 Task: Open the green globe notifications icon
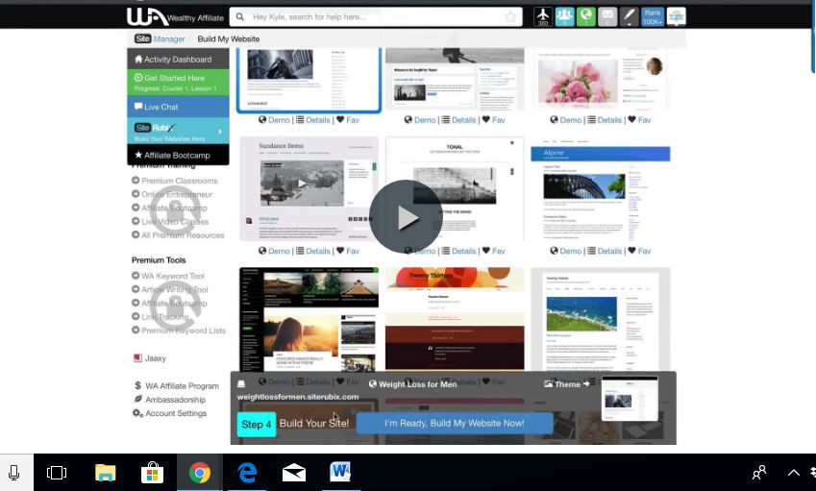pyautogui.click(x=586, y=16)
